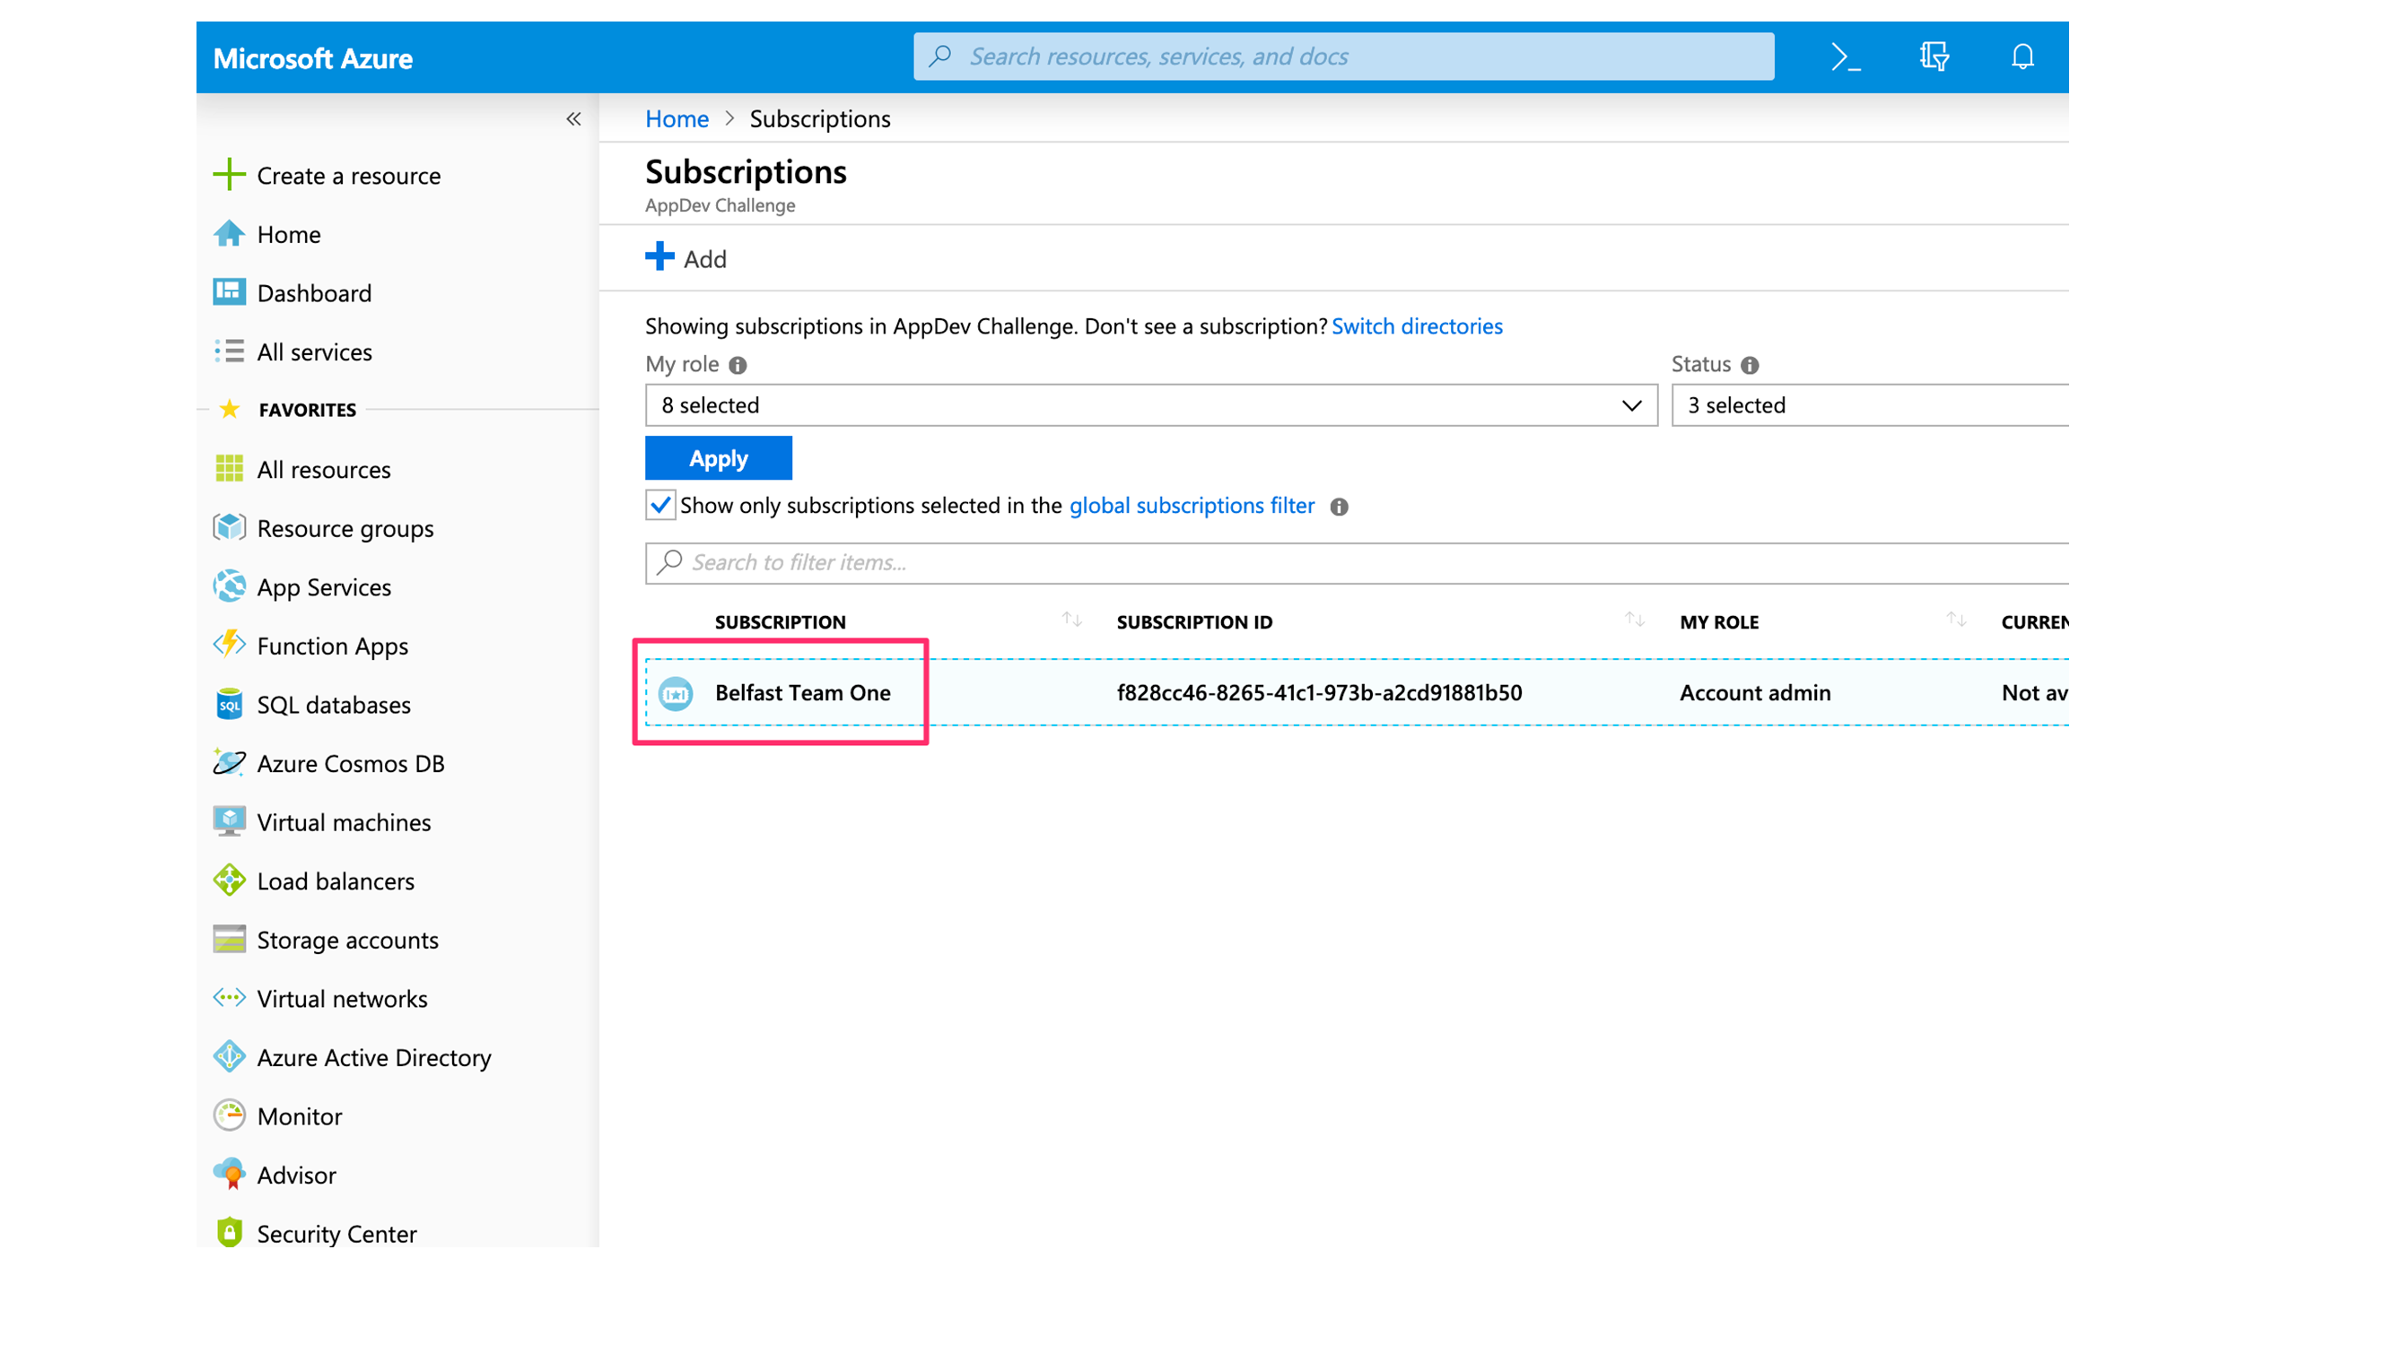Click the Apply button
The height and width of the screenshot is (1345, 2393).
tap(718, 458)
